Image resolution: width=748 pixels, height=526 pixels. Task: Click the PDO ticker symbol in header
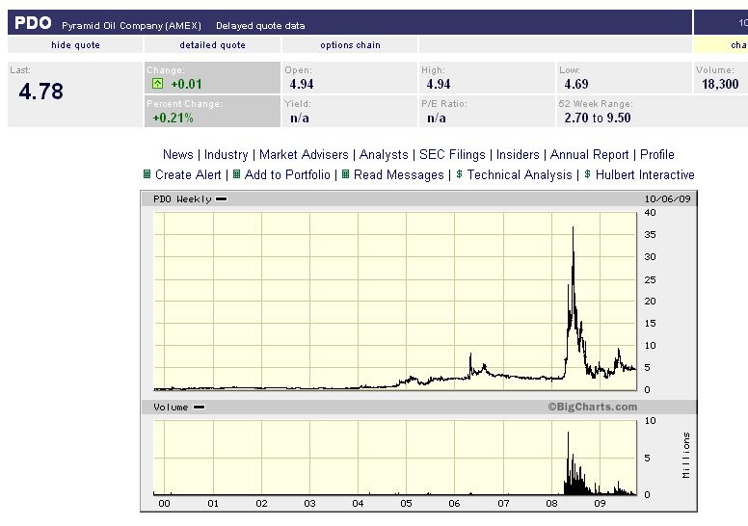33,23
